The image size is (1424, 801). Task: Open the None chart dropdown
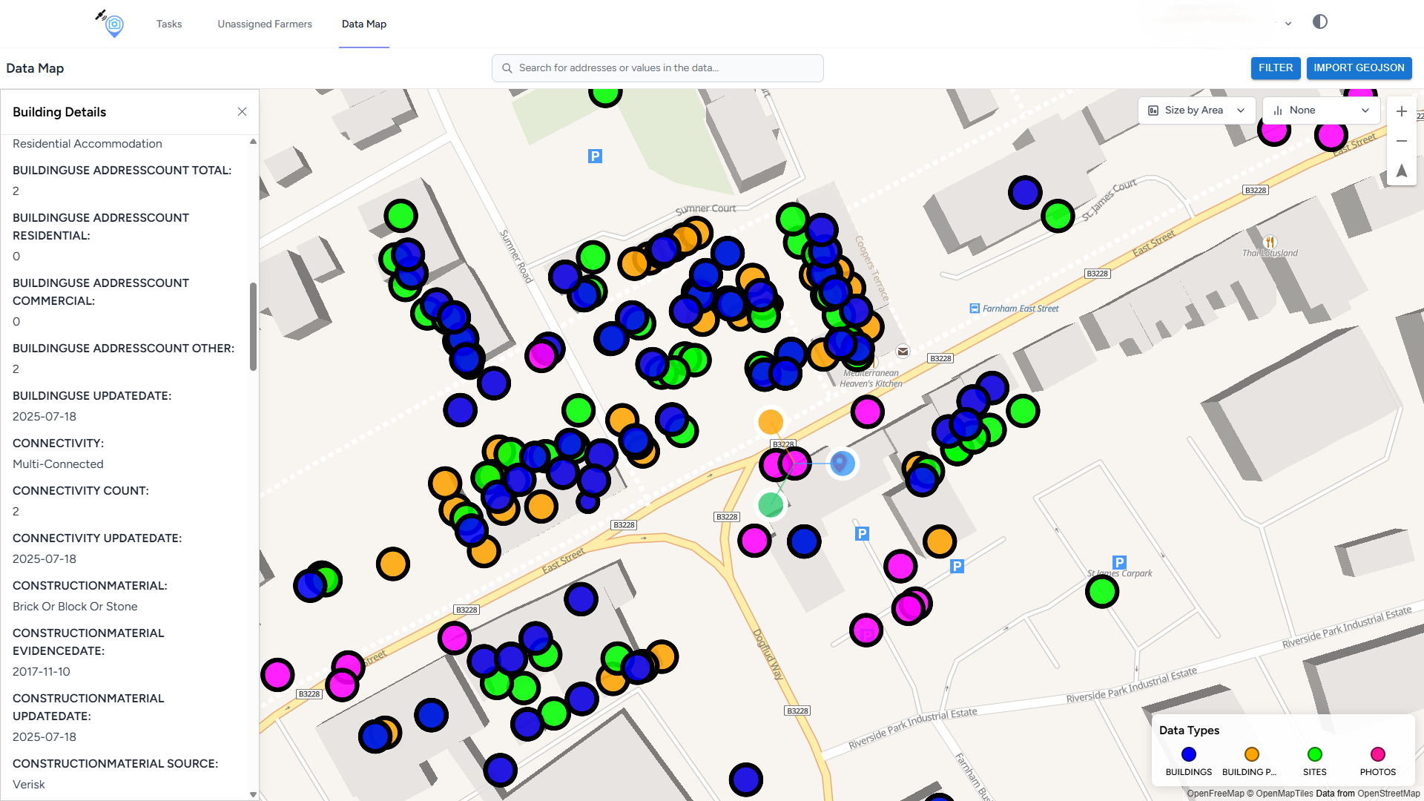[1321, 111]
